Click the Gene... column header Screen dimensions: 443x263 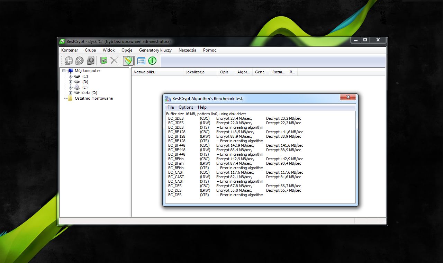(x=261, y=72)
